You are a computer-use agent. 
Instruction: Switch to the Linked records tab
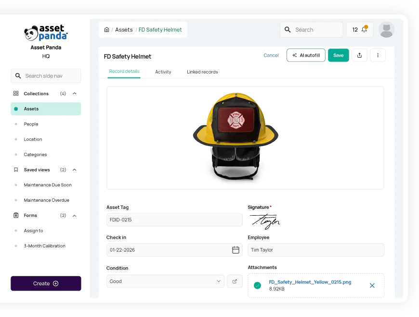tap(202, 72)
